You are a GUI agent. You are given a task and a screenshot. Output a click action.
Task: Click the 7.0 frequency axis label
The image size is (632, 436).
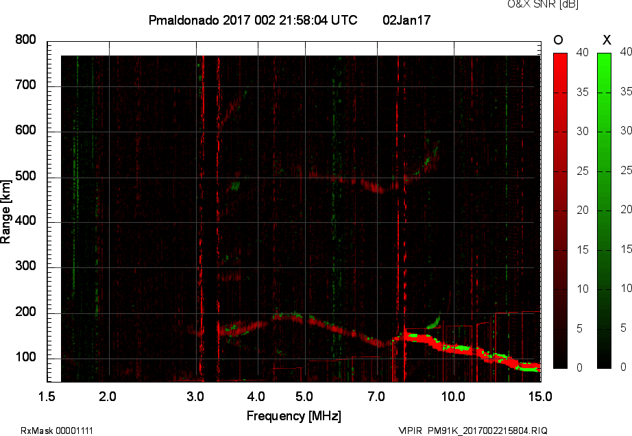click(x=376, y=396)
